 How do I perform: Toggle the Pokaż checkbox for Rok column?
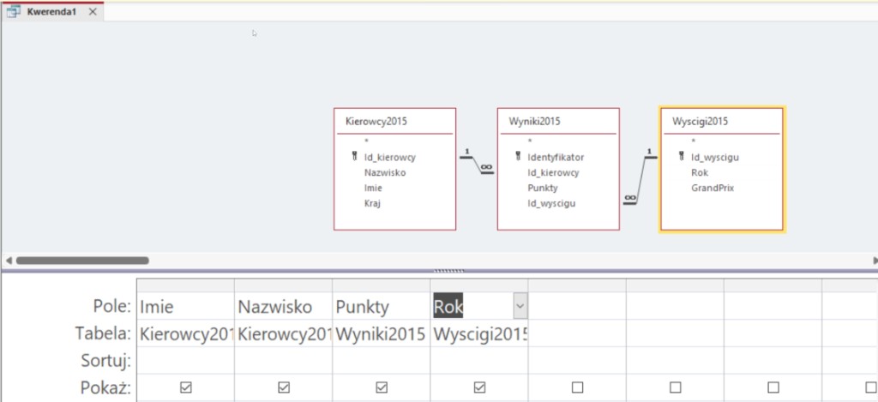click(479, 387)
